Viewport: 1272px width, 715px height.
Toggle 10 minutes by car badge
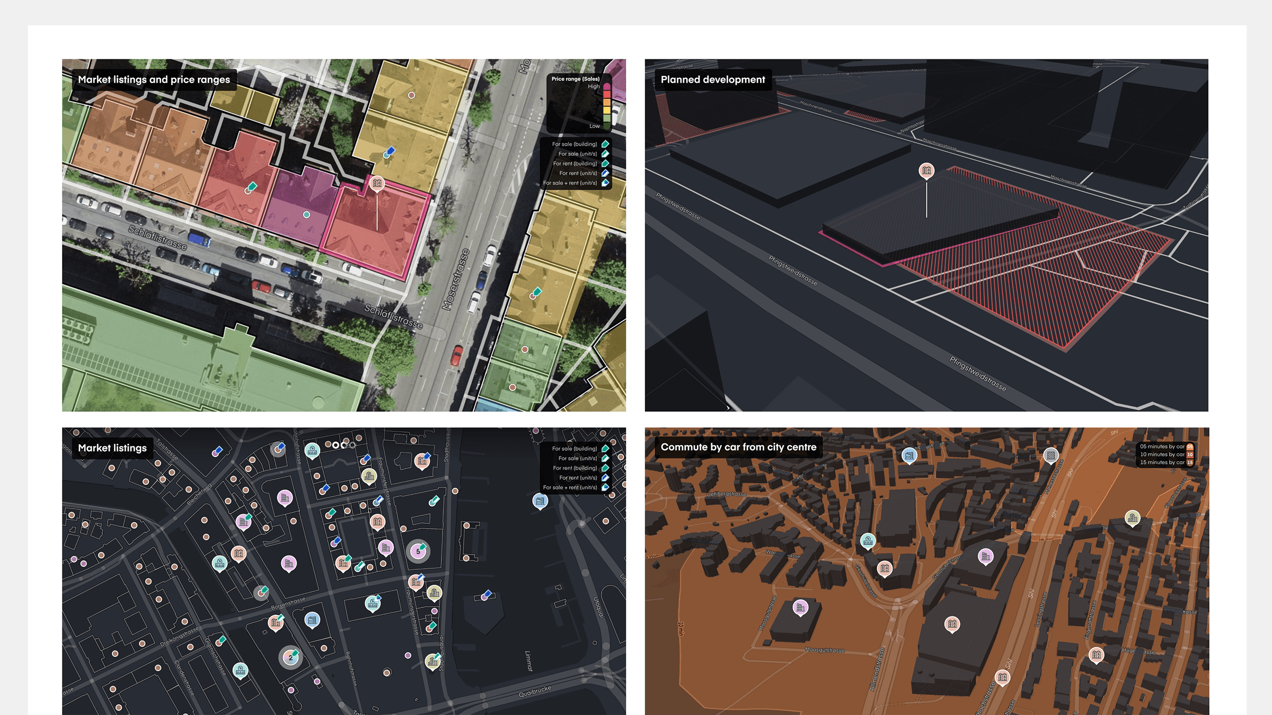1190,454
